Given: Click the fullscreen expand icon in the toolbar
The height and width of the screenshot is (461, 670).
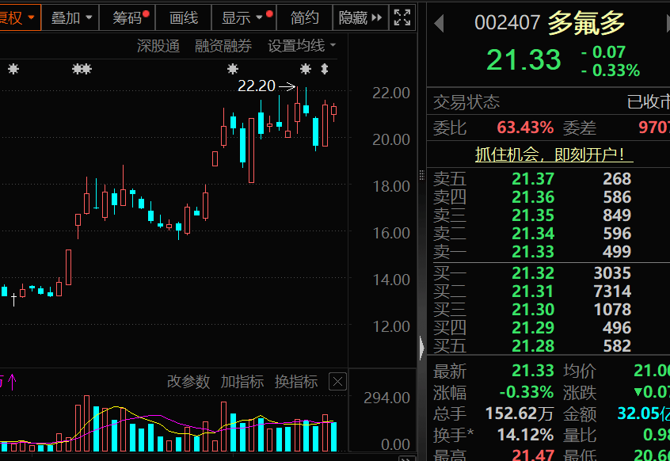Looking at the screenshot, I should tap(402, 17).
